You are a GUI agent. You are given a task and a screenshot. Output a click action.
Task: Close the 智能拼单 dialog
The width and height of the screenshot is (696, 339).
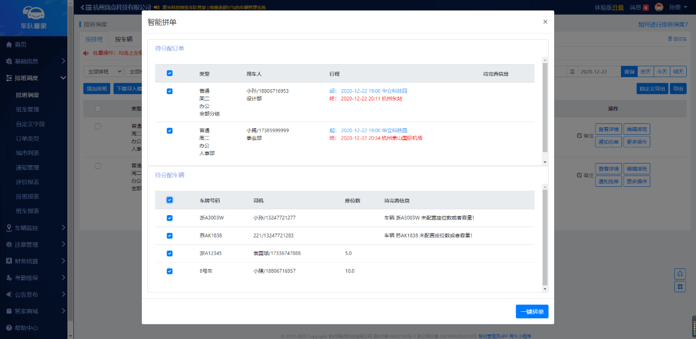pyautogui.click(x=545, y=22)
